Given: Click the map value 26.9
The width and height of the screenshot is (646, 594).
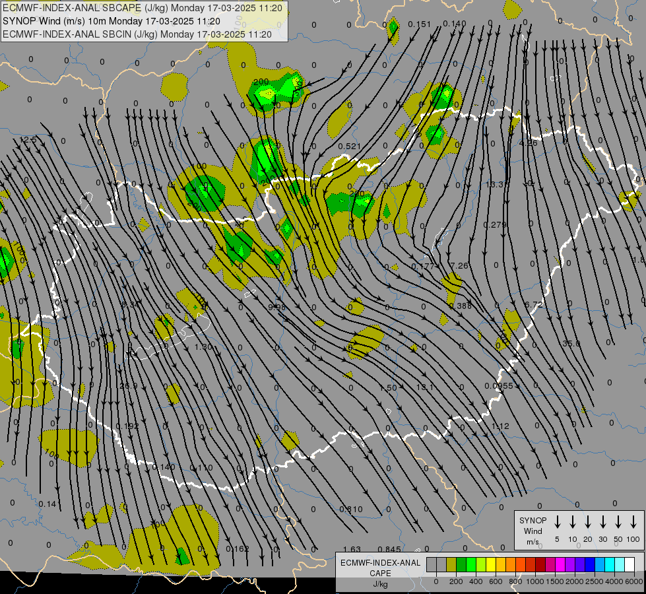Looking at the screenshot, I should (x=129, y=386).
